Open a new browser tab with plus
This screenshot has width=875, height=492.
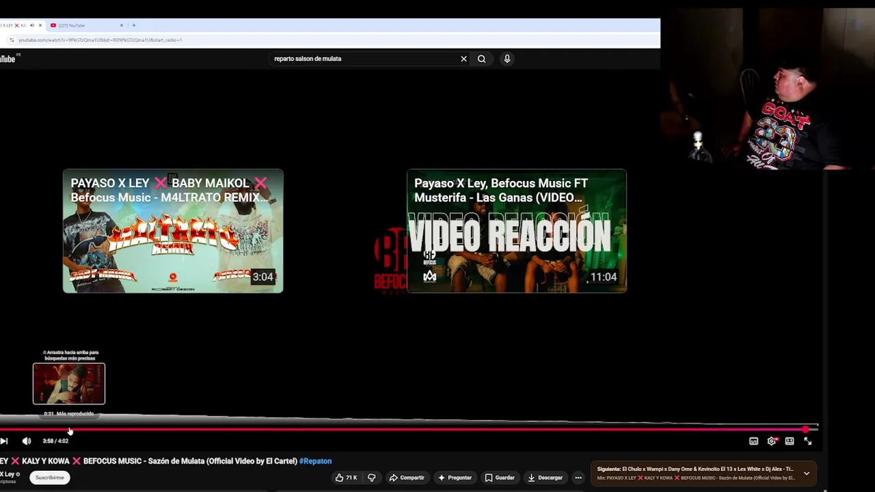pos(133,25)
